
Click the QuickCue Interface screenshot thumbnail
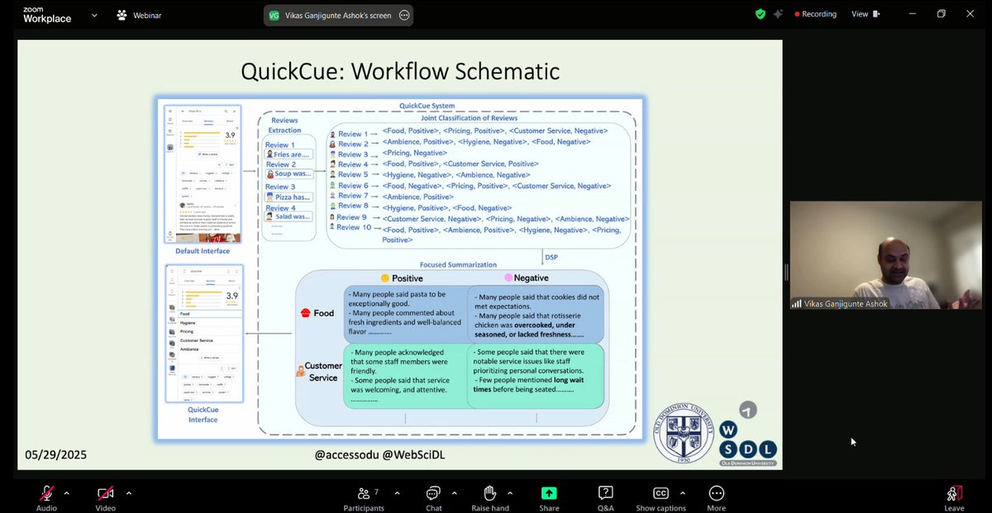click(x=203, y=334)
